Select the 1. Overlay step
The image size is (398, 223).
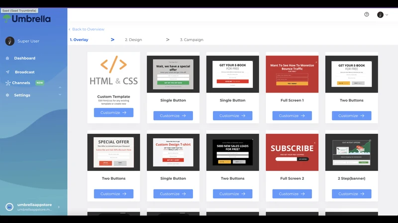tap(79, 40)
